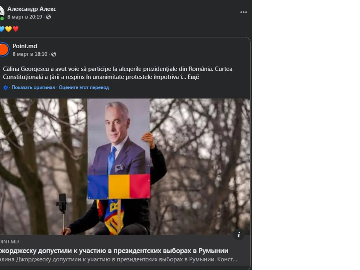
Task: Click the translation gear settings icon
Action: point(6,88)
